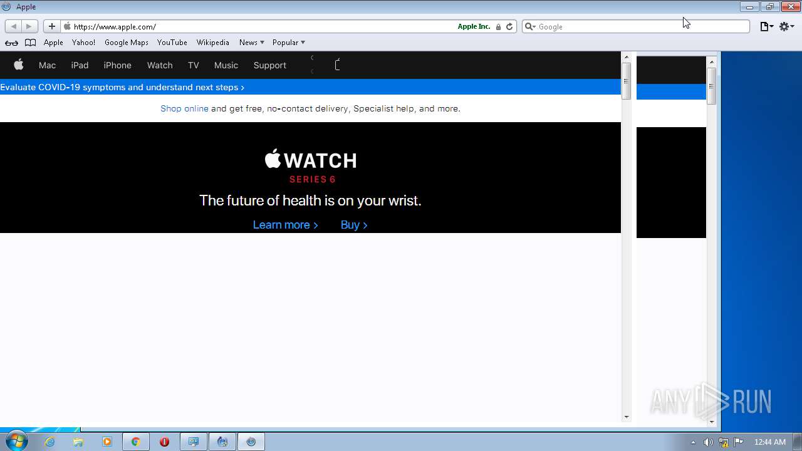The height and width of the screenshot is (451, 802).
Task: Click the second pane's scrollbar down arrow
Action: coord(711,422)
